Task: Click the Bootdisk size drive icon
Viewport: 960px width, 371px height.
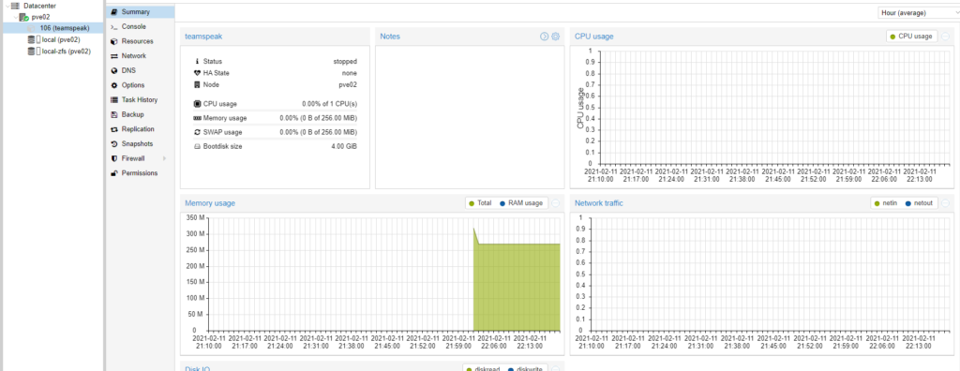Action: (197, 146)
